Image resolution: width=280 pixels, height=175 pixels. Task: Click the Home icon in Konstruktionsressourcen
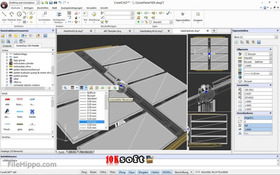tap(10, 36)
